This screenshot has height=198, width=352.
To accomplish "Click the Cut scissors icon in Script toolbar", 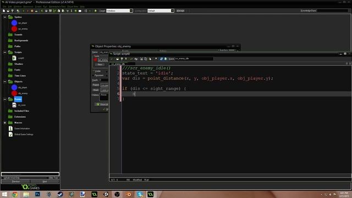I will (141, 59).
